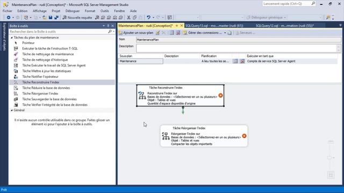
Task: Undo the last action with the undo arrow
Action: click(x=148, y=18)
